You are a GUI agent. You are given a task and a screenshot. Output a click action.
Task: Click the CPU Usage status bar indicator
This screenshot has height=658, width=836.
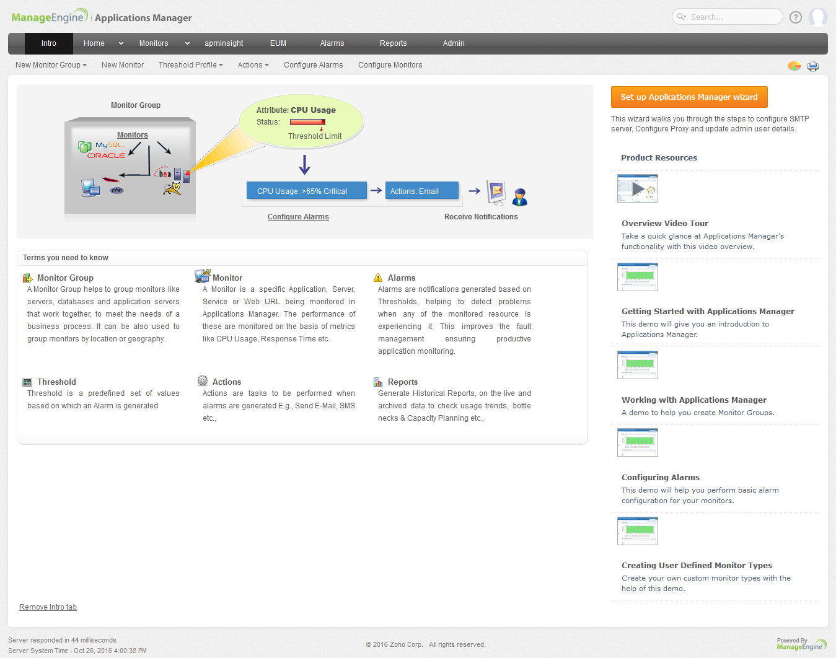(307, 122)
